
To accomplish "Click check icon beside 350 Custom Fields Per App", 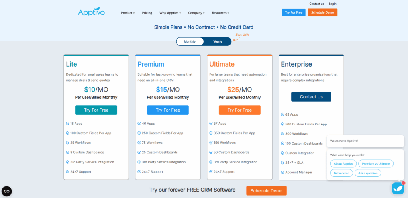I will (211, 133).
